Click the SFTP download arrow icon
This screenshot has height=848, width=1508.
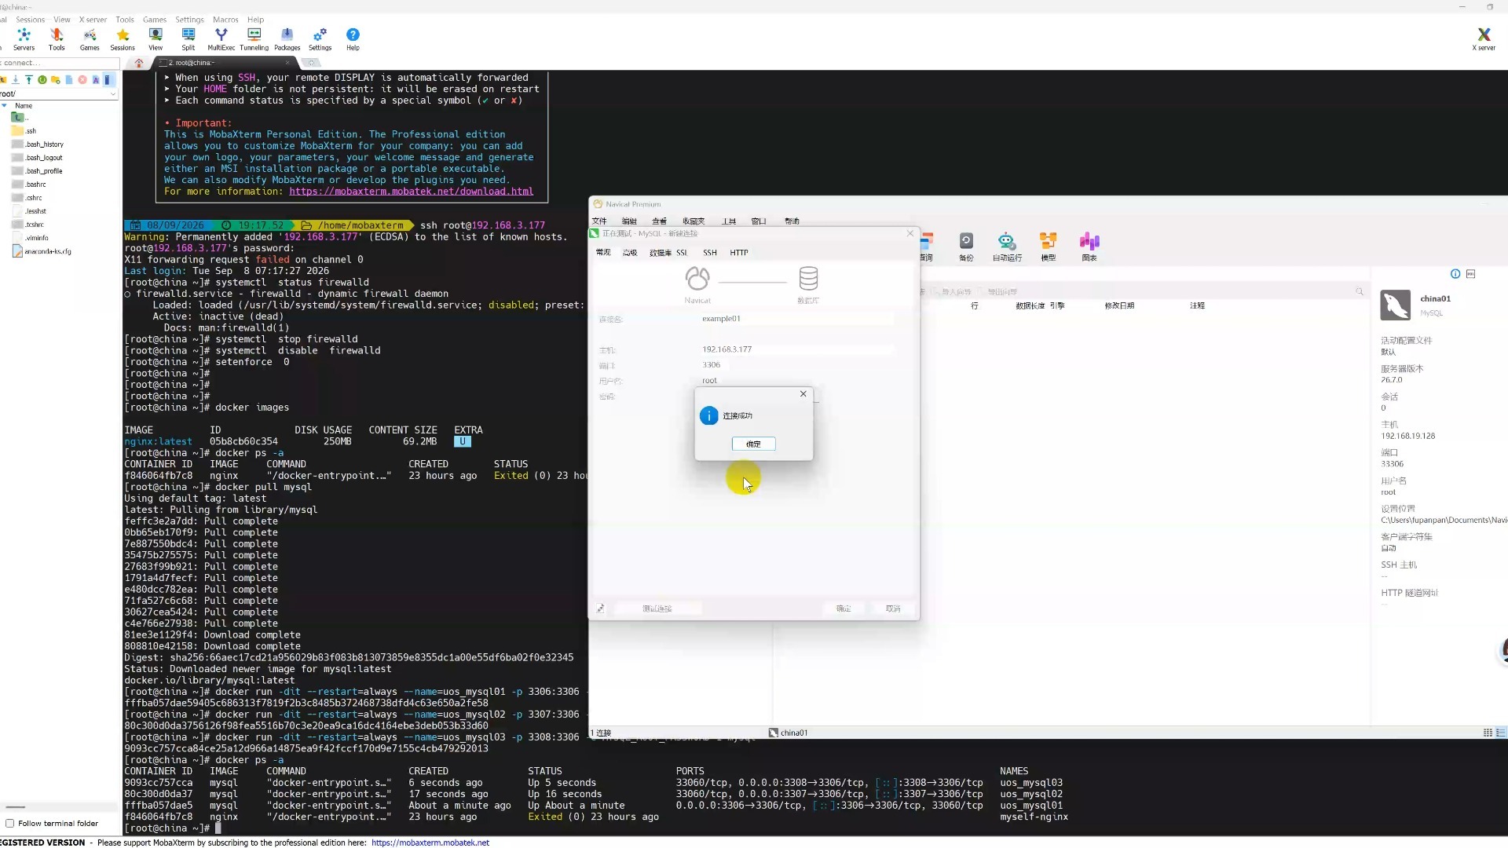[x=16, y=80]
